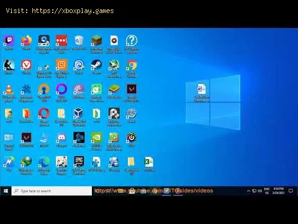Open the taskbar clock and calendar
Image resolution: width=298 pixels, height=224 pixels.
(x=279, y=191)
